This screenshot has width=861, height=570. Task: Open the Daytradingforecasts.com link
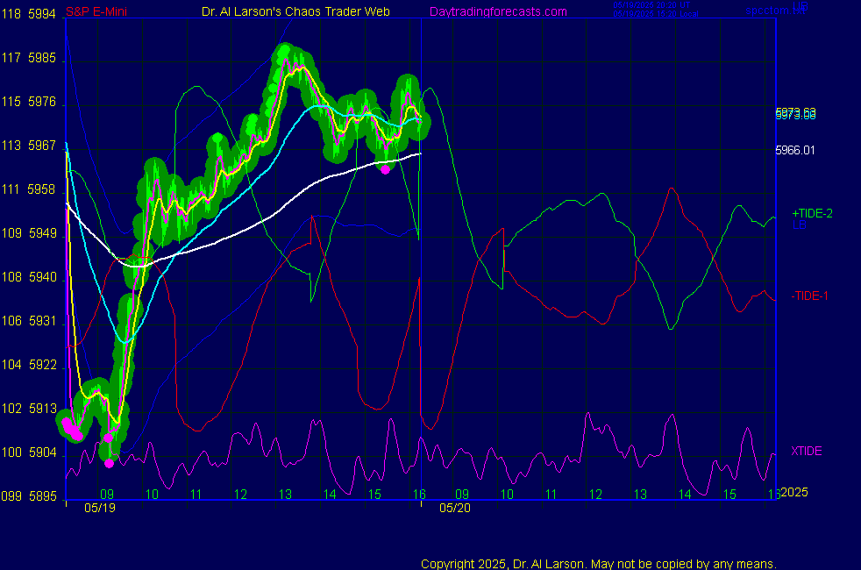click(498, 11)
